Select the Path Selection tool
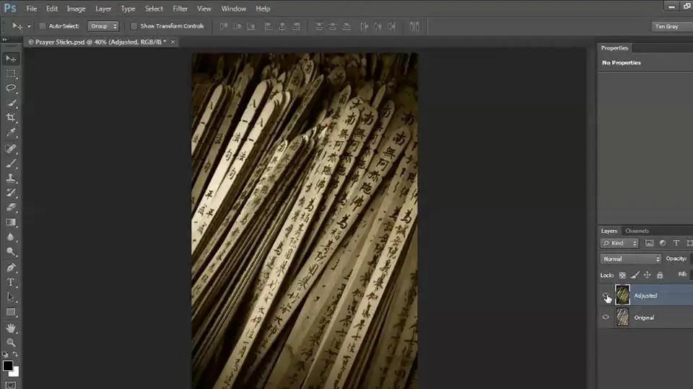 point(11,298)
